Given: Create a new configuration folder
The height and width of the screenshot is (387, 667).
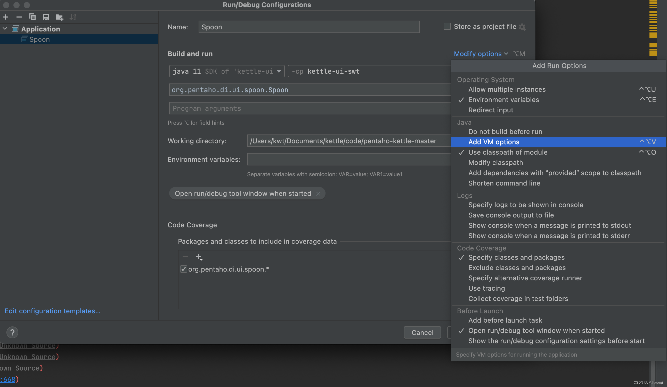Looking at the screenshot, I should [x=59, y=17].
